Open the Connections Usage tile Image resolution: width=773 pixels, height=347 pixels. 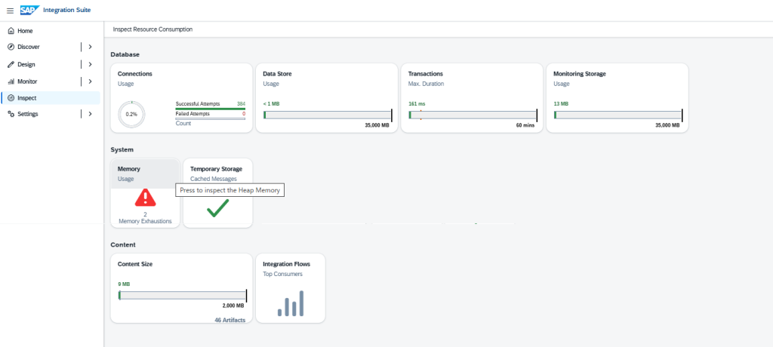tap(181, 97)
